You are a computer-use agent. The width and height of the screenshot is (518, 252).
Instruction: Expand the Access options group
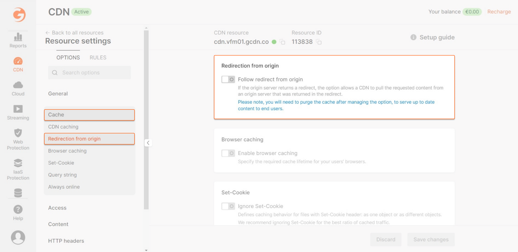coord(57,208)
